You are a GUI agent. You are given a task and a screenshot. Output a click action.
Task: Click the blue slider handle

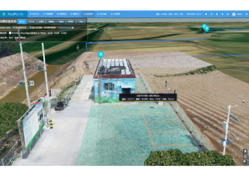pos(73,27)
